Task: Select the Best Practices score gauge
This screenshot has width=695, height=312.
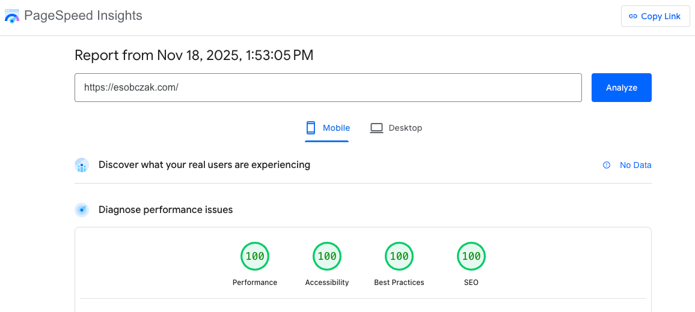Action: [x=399, y=256]
